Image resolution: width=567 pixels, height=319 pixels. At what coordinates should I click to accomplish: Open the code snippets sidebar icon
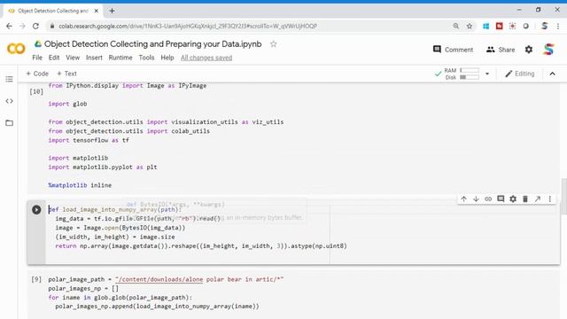9,101
